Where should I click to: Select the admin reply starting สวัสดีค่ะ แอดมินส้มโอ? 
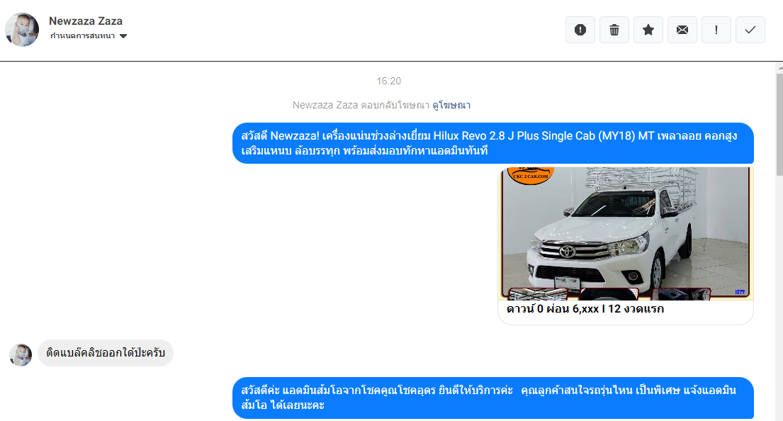click(x=493, y=398)
